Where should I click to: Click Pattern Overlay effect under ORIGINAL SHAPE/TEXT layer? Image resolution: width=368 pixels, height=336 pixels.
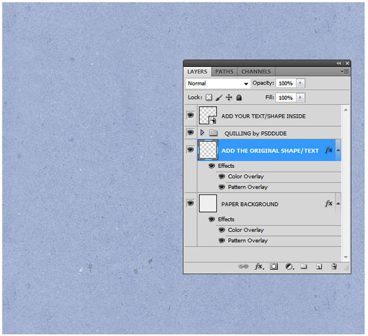[248, 187]
